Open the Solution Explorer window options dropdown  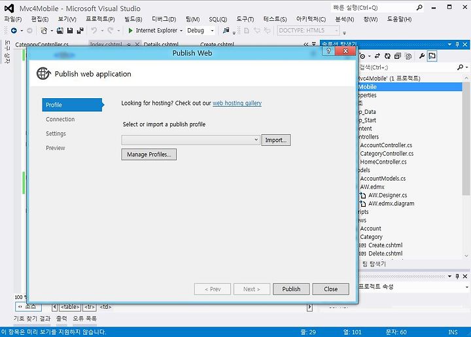(449, 44)
